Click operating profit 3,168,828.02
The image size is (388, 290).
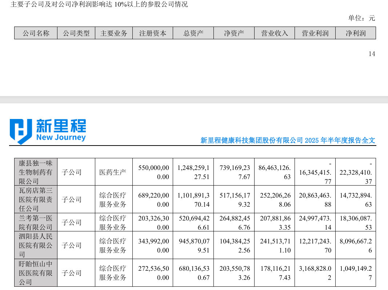[315, 273]
